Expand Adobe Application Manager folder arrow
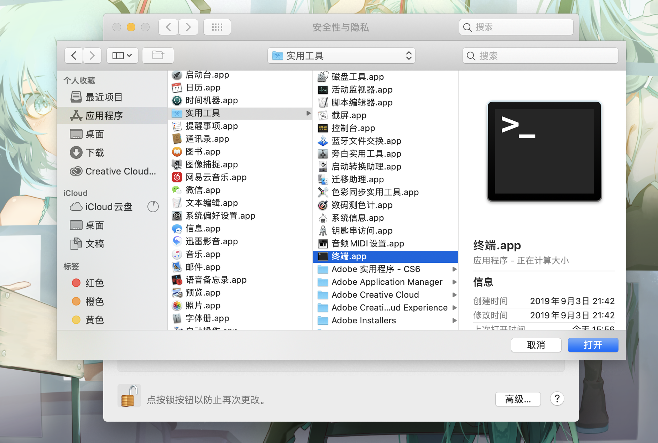 454,282
